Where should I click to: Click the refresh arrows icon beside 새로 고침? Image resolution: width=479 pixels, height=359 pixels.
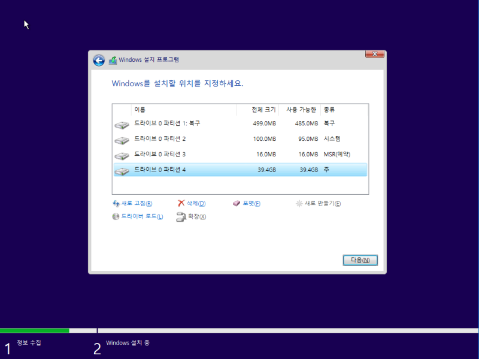[x=116, y=203]
